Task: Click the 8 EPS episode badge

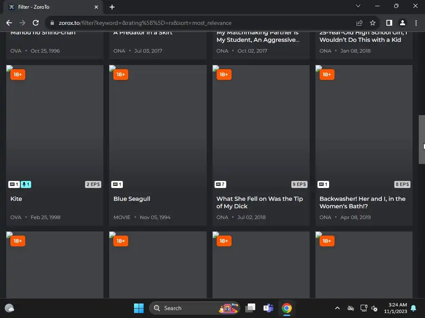Action: [x=402, y=184]
